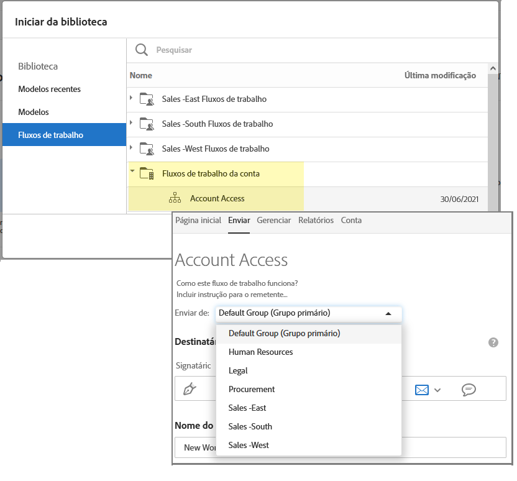Screen dimensions: 517x481
Task: Click the Sales -East folder icon
Action: click(147, 99)
